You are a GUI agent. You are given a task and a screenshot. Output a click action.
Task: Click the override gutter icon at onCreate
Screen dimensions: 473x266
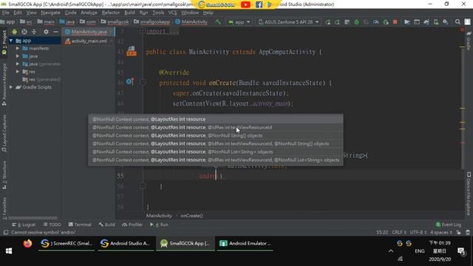pyautogui.click(x=130, y=81)
